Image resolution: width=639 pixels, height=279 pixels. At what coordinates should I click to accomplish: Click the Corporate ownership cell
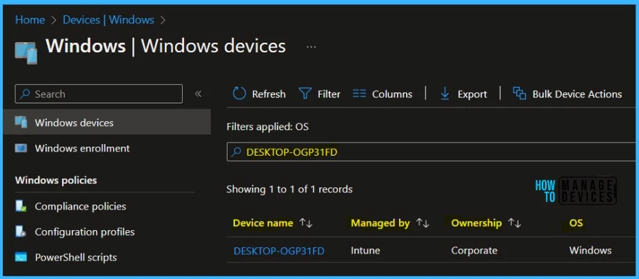coord(474,251)
